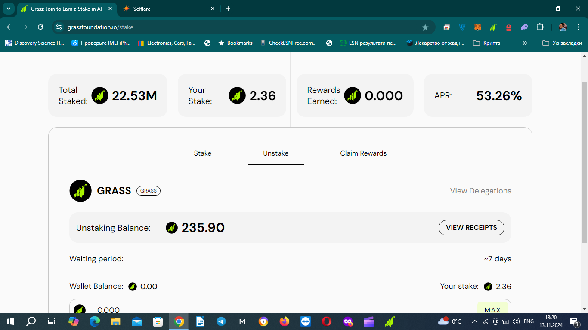Select the Unstake tab
Screen dimensions: 588x330
tap(276, 153)
